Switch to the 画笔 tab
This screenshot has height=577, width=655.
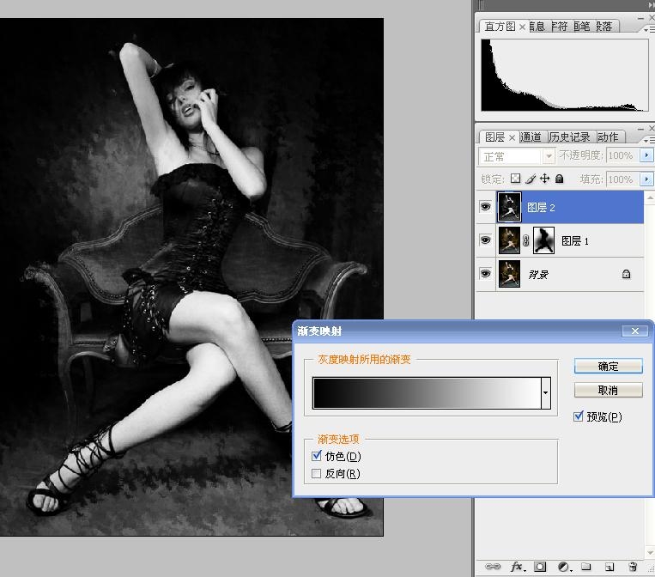581,27
